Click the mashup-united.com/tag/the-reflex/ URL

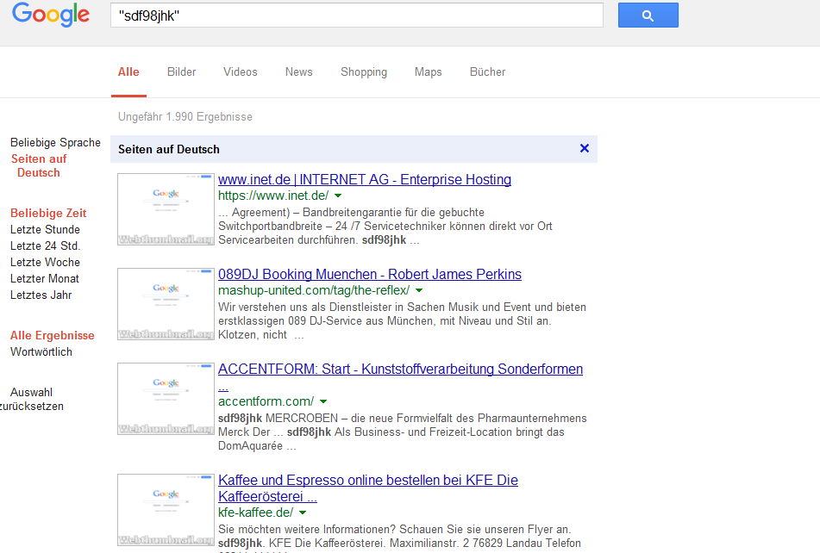pos(314,290)
